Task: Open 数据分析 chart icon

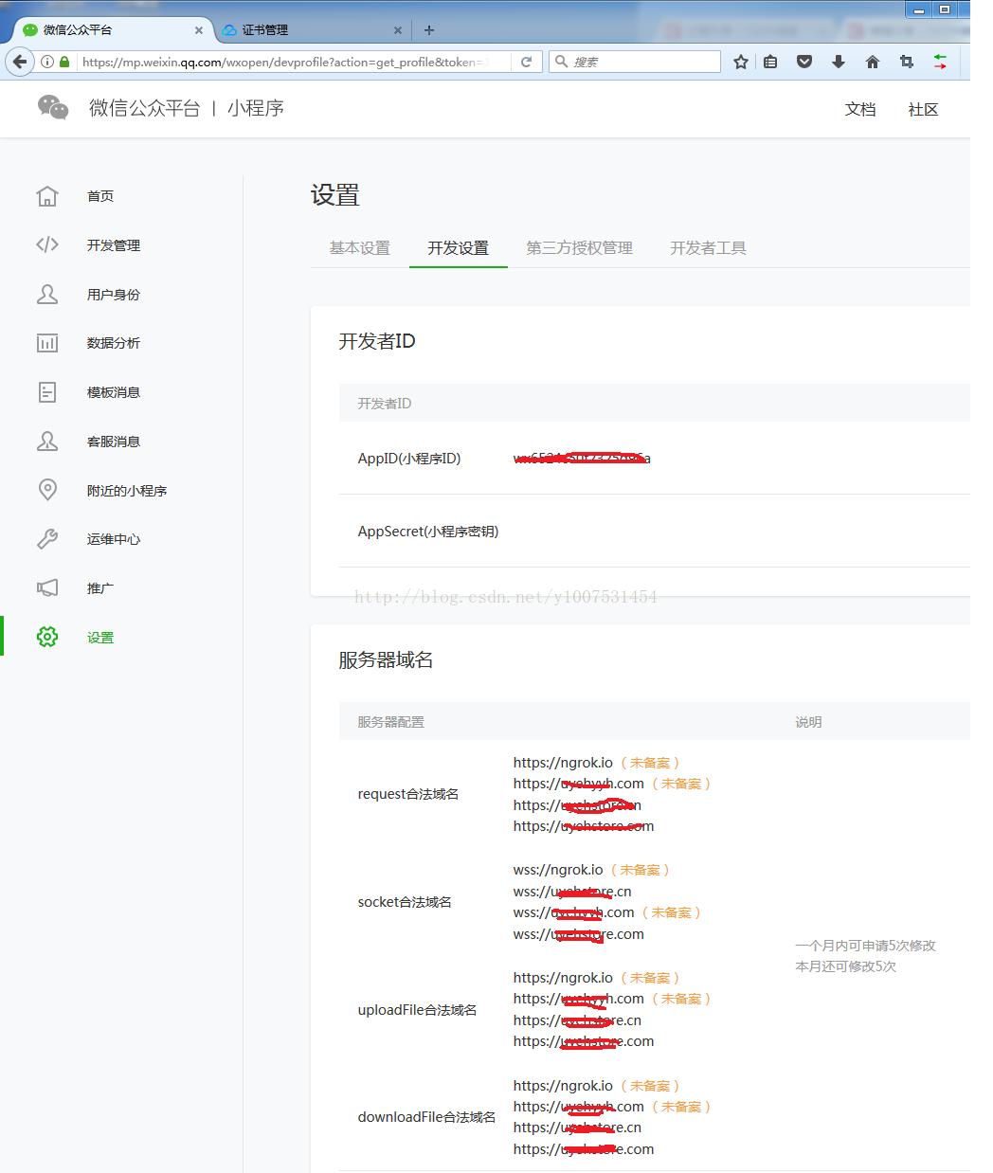Action: point(47,343)
